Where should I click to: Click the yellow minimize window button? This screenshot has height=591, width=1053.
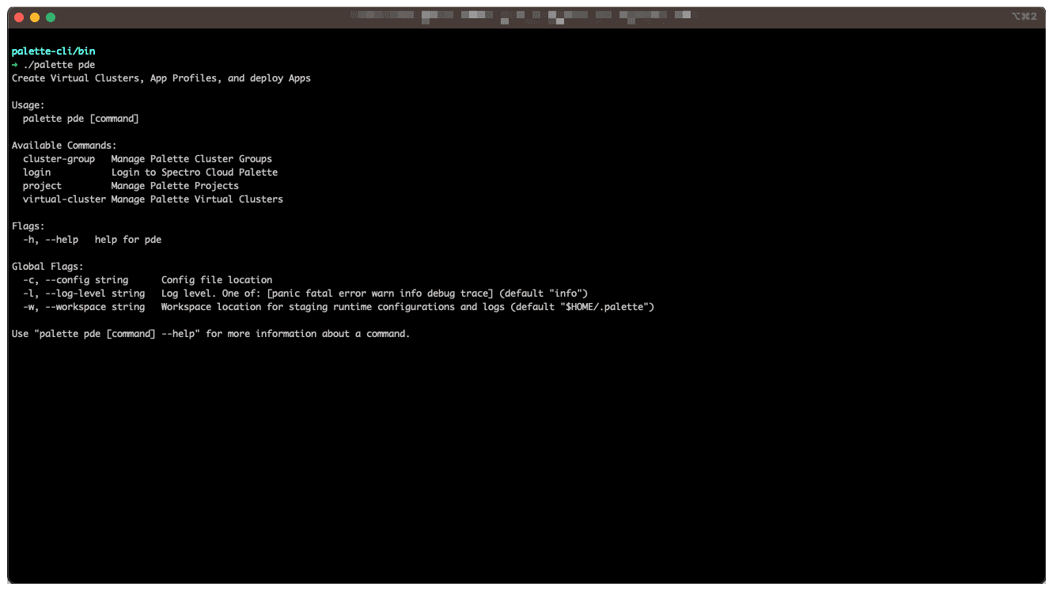coord(35,17)
